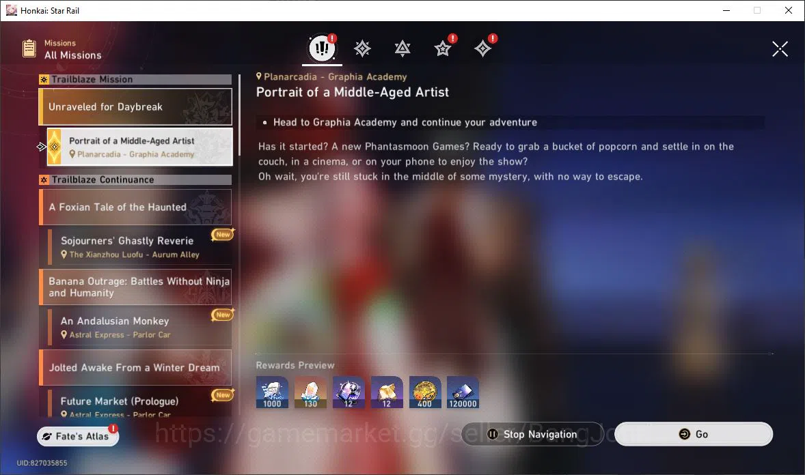Click the Rewards Preview label
The height and width of the screenshot is (475, 805).
coord(295,365)
